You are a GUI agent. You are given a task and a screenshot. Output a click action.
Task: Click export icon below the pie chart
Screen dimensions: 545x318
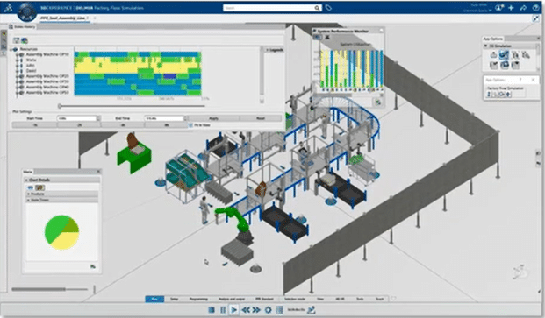tap(93, 266)
